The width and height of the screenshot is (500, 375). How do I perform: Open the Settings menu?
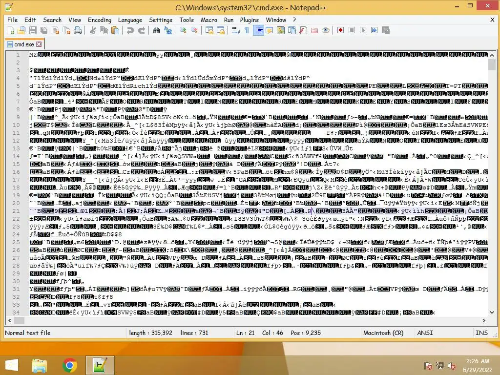160,20
